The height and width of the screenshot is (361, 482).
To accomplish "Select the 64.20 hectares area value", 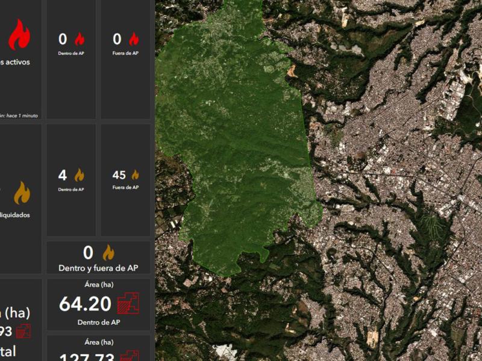I will [85, 304].
